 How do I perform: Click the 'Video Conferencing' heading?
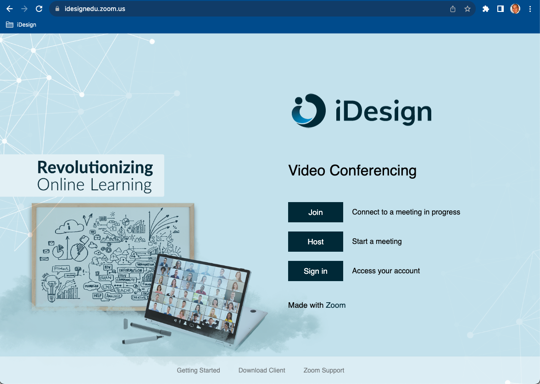[352, 170]
